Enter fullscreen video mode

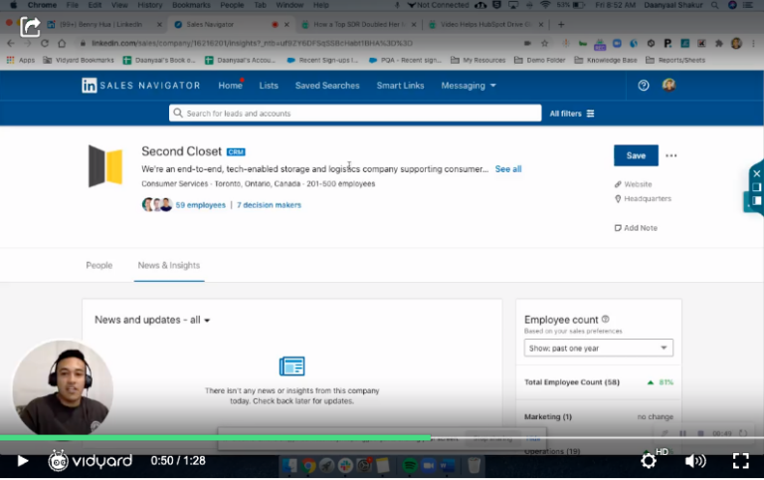click(x=740, y=461)
